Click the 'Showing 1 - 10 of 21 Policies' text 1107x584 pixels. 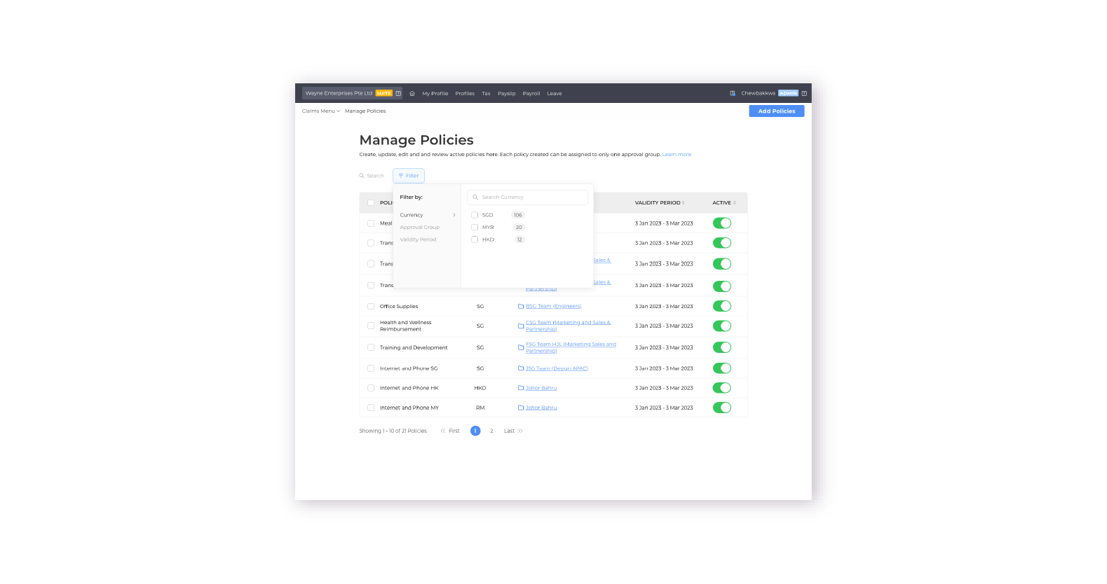393,431
